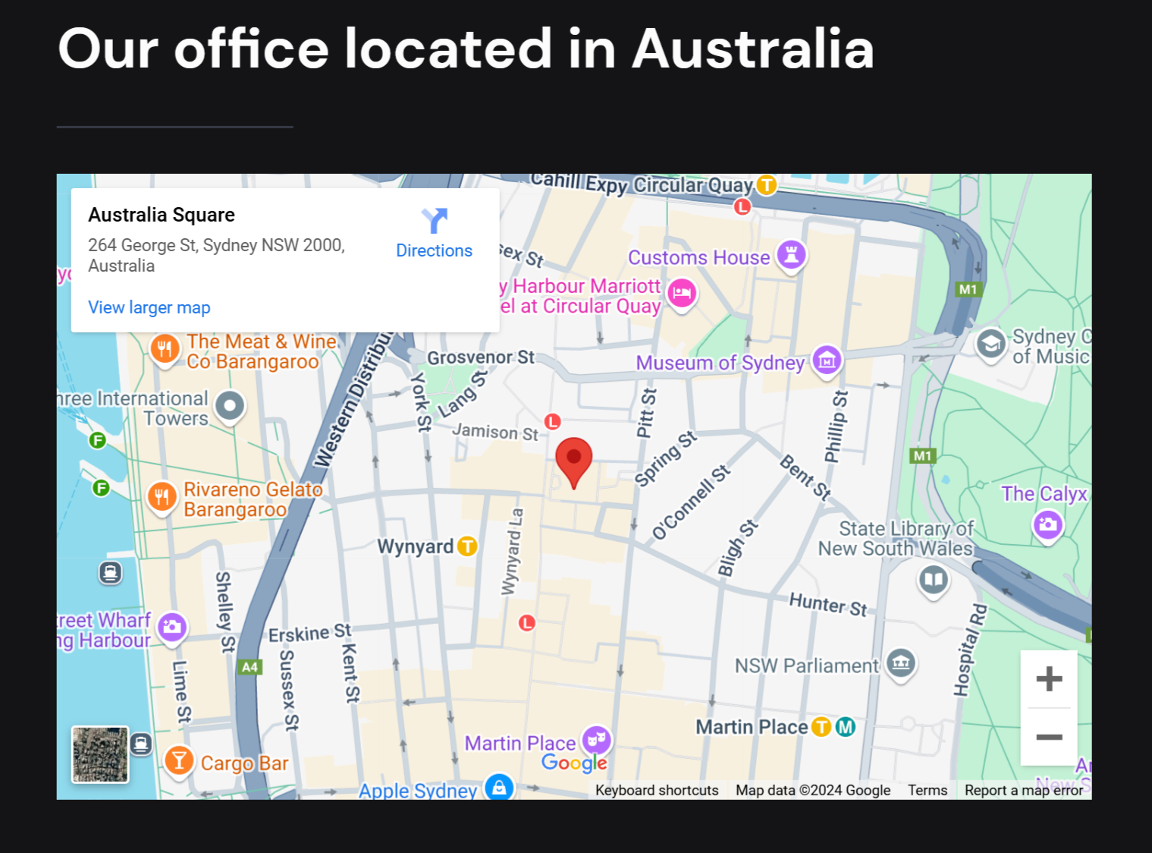The width and height of the screenshot is (1152, 853).
Task: Select the Museum of Sydney label
Action: tap(720, 363)
